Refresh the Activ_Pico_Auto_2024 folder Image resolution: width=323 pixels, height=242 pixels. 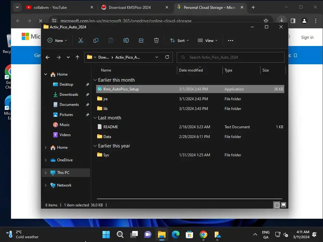[x=167, y=57]
